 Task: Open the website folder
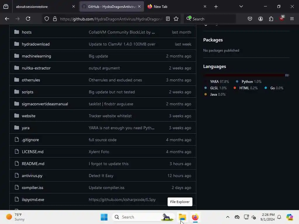[29, 116]
